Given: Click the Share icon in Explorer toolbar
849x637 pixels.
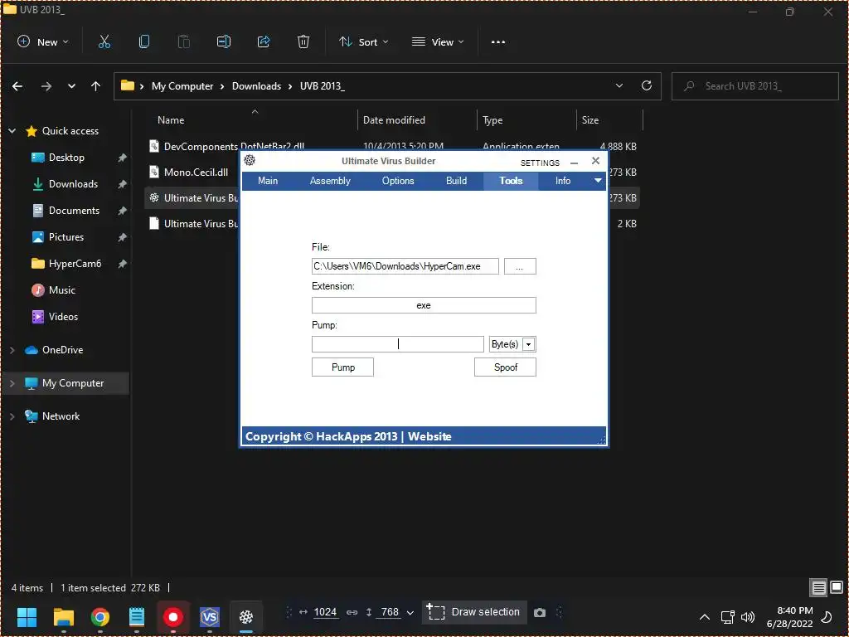Looking at the screenshot, I should (264, 41).
